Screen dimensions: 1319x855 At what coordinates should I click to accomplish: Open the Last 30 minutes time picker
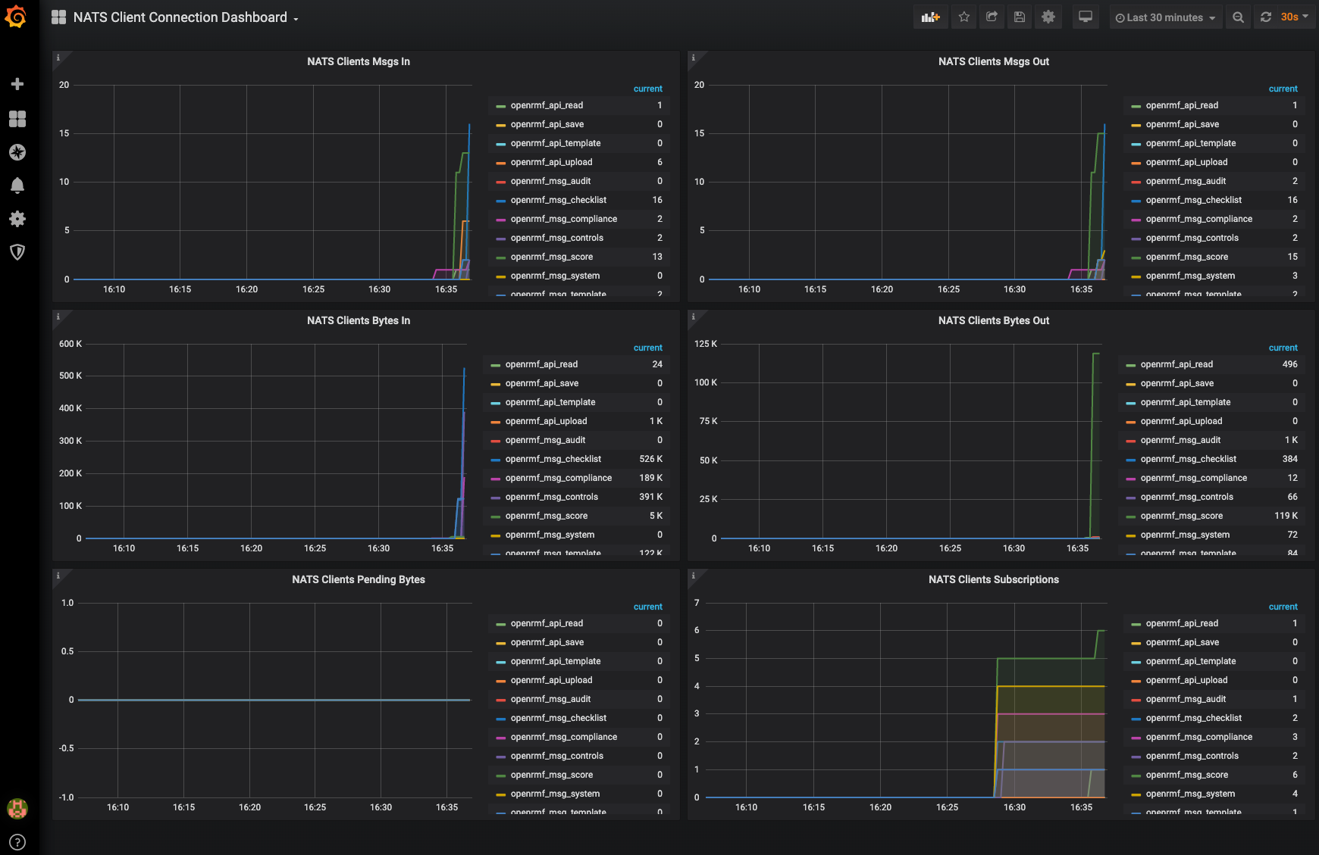click(1165, 17)
